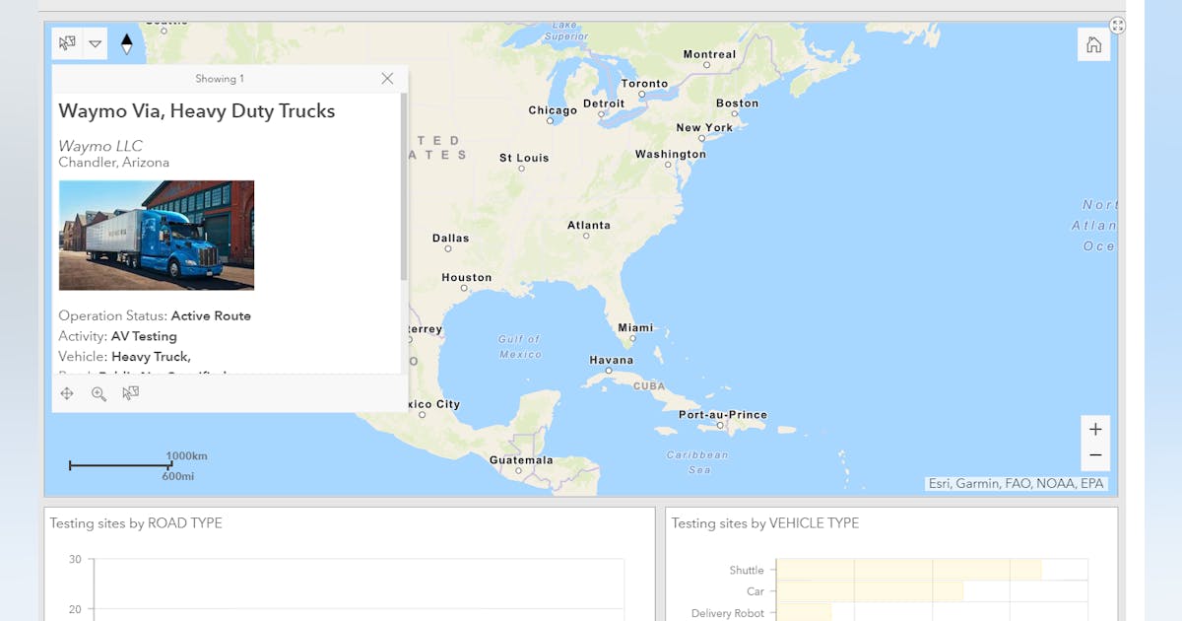Screen dimensions: 1182x621
Task: Click the Showing 1 header label
Action: 219,78
